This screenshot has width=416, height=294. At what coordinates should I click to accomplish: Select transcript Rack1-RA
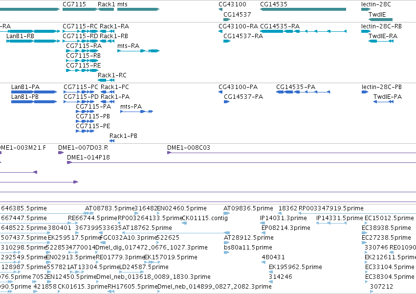(114, 26)
